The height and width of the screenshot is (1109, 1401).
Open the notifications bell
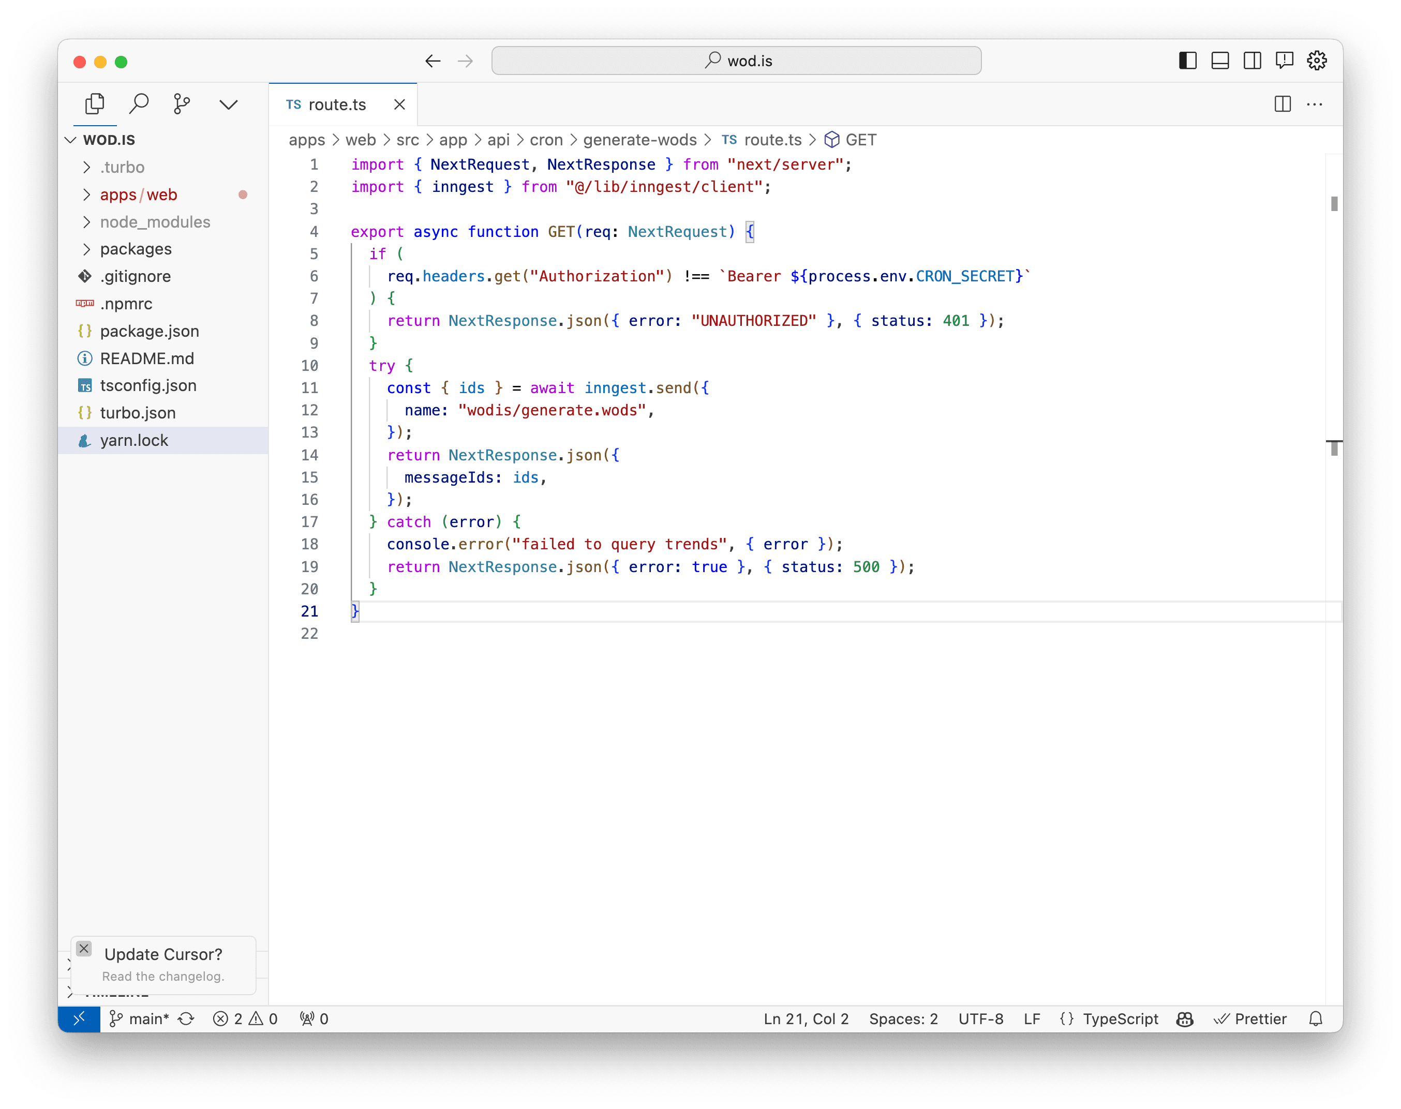coord(1317,1019)
